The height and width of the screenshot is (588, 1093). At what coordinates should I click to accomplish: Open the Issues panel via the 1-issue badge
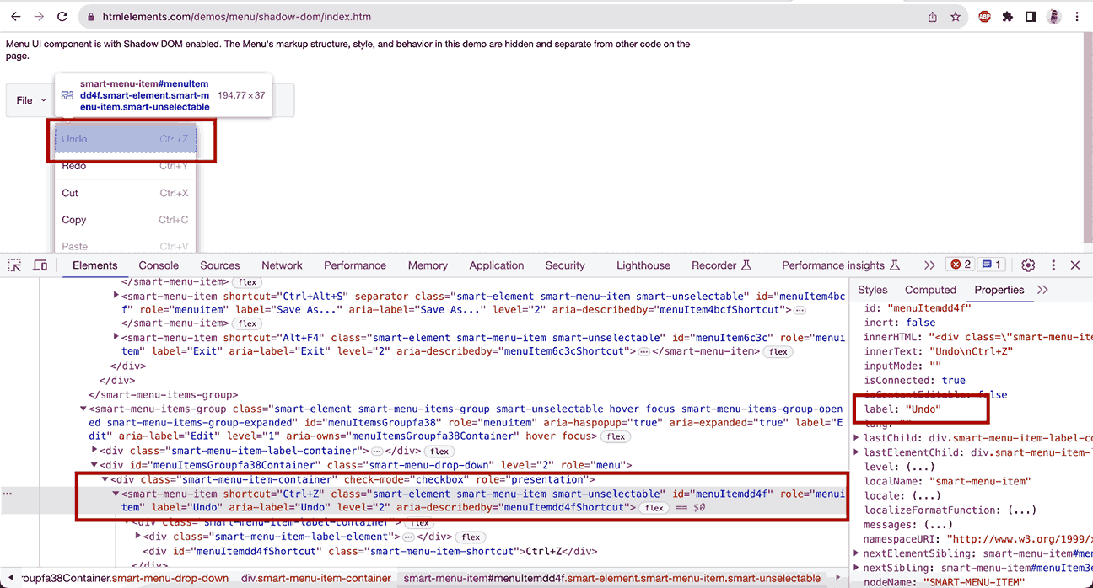pos(990,264)
